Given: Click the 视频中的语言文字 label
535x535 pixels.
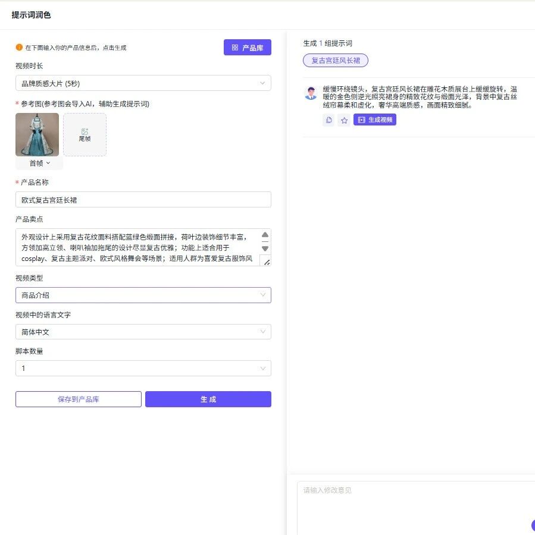Looking at the screenshot, I should (x=43, y=315).
